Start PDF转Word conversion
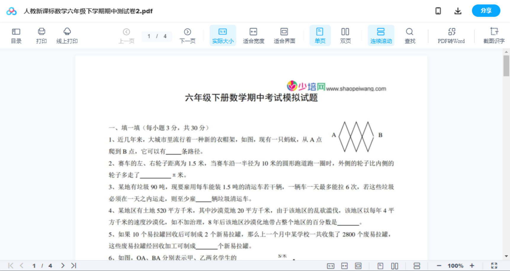The height and width of the screenshot is (271, 510). [x=451, y=35]
